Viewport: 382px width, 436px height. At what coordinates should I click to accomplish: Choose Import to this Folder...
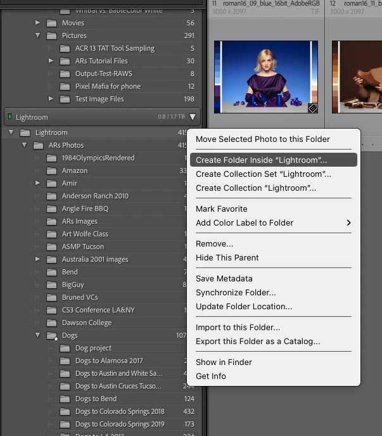tap(274, 327)
